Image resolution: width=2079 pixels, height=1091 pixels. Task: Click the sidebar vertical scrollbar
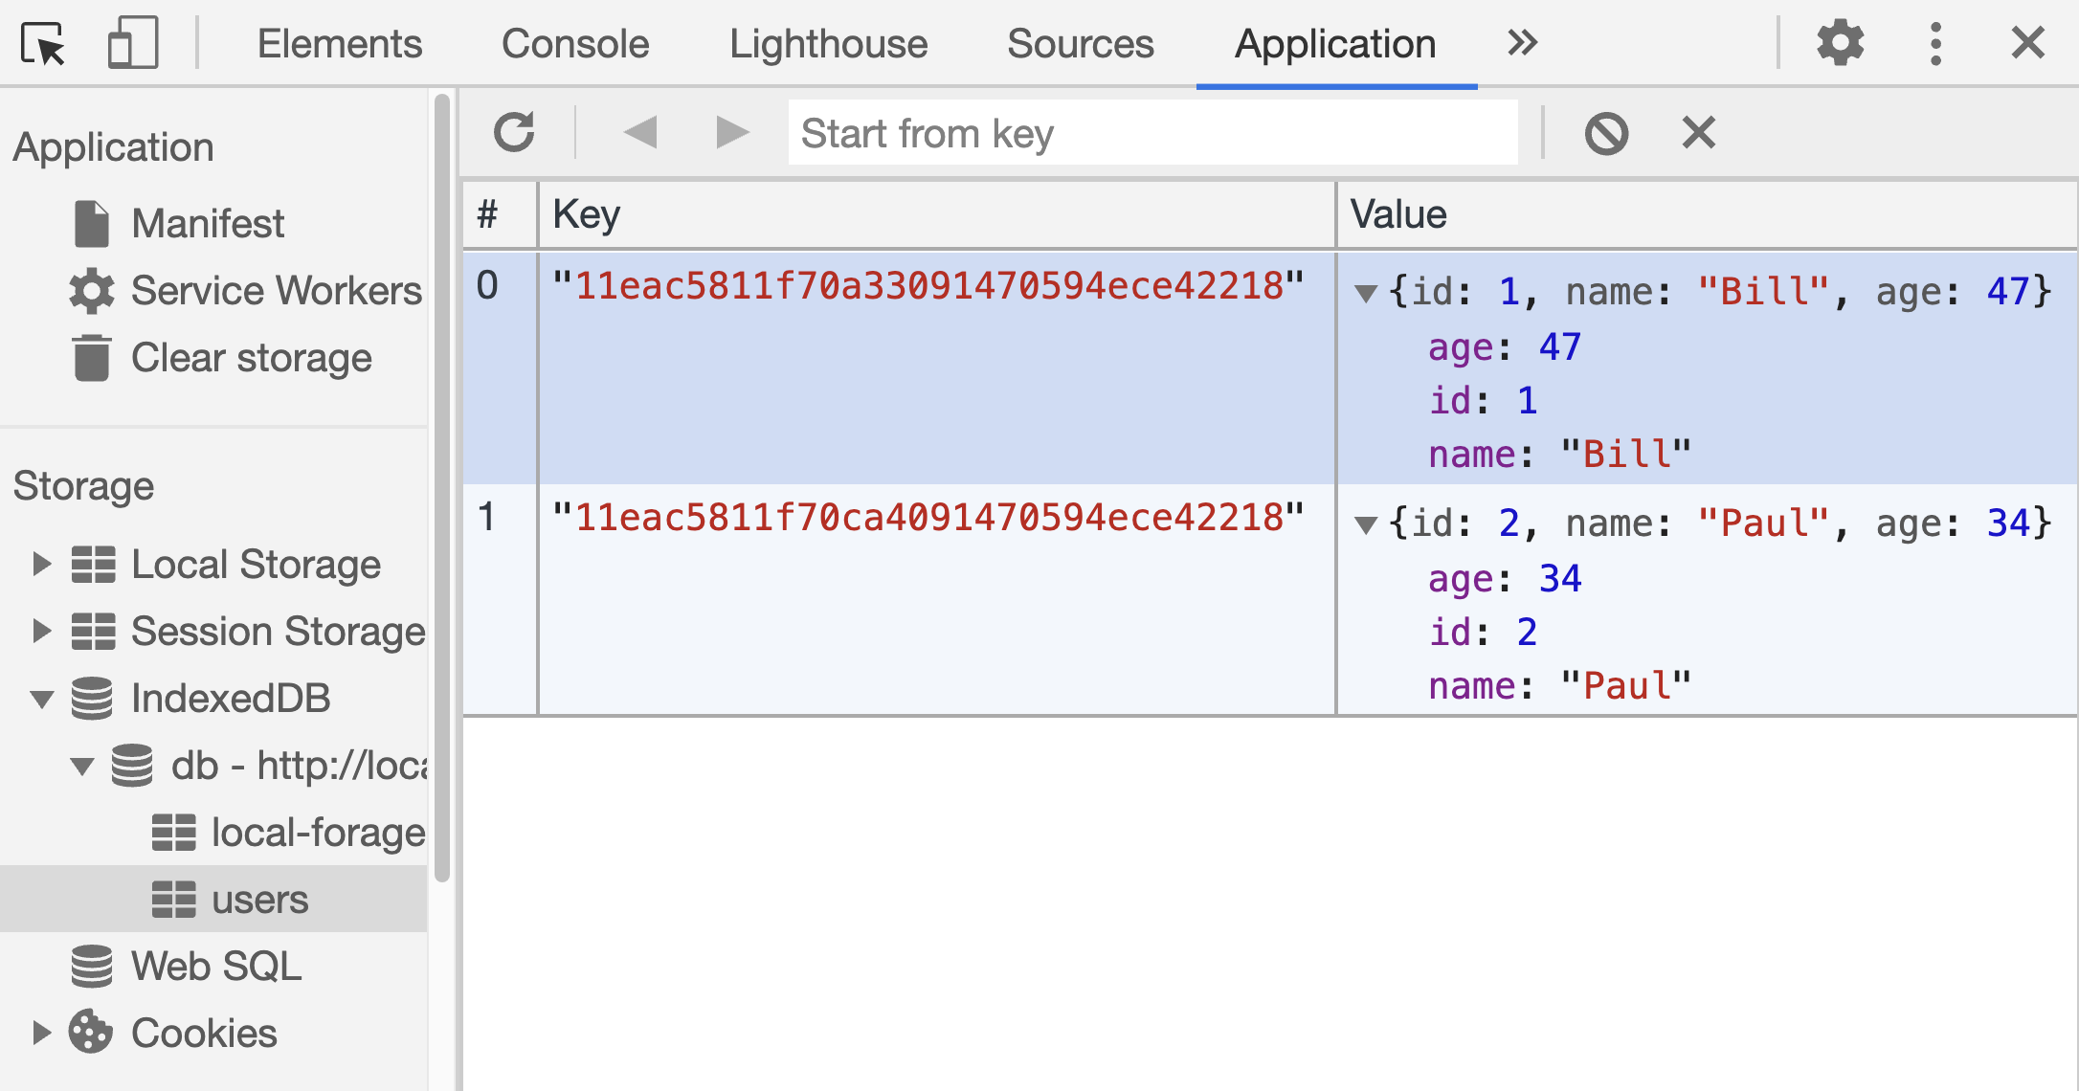click(x=441, y=488)
